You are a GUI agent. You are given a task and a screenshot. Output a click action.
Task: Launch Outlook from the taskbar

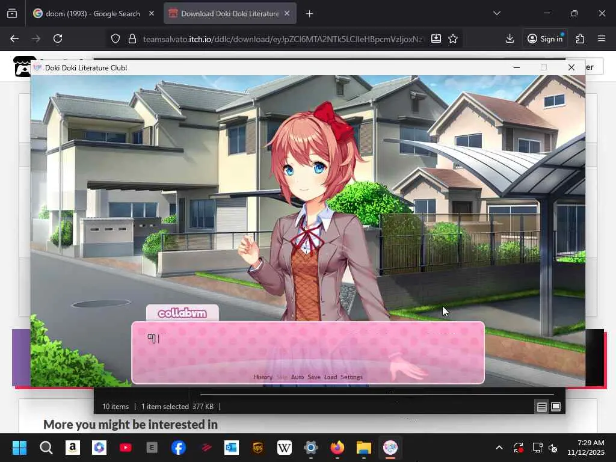click(x=232, y=448)
